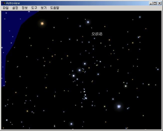163x131 pixels.
Task: Open the 파일 menu
Action: 5,8
